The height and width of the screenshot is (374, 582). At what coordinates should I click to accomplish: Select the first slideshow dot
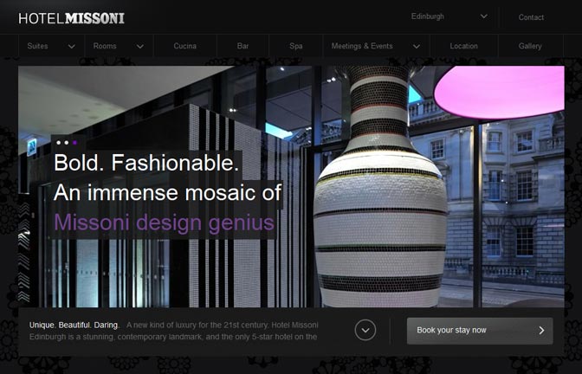tap(58, 143)
